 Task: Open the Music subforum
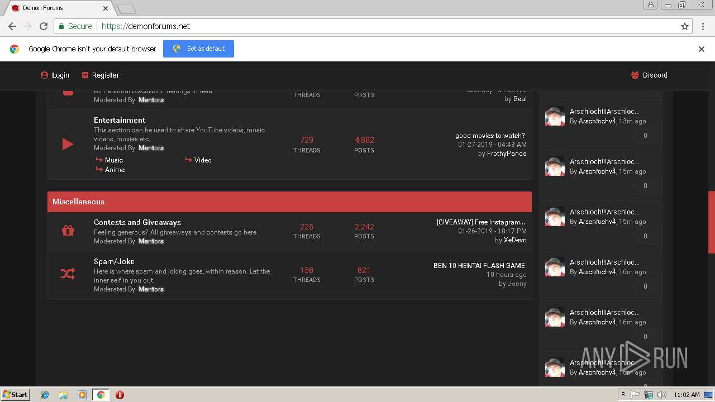114,160
